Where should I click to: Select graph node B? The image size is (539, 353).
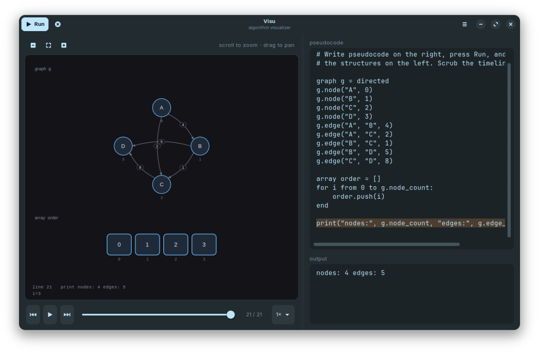(x=200, y=146)
